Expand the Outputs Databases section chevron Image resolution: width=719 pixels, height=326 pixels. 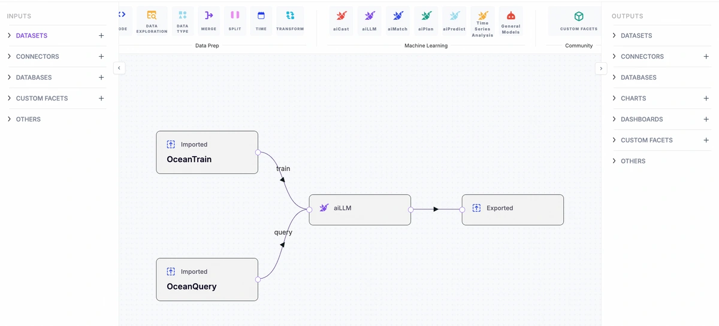614,77
